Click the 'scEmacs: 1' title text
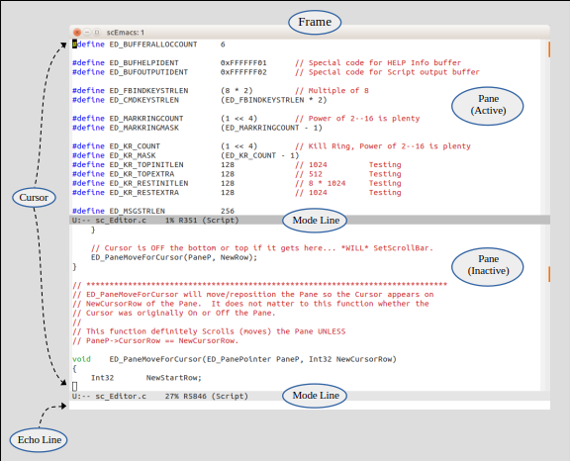The height and width of the screenshot is (461, 570). (126, 33)
